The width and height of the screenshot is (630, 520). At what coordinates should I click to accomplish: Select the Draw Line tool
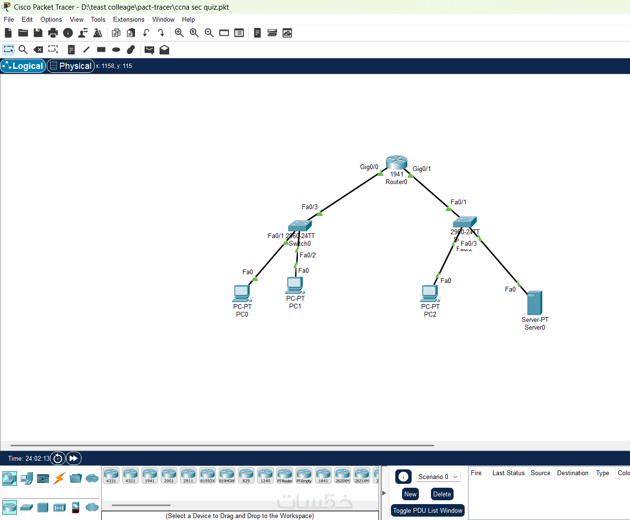click(x=86, y=50)
